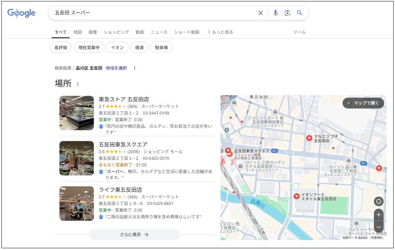Start voice search with the microphone icon
This screenshot has width=395, height=250.
[275, 13]
